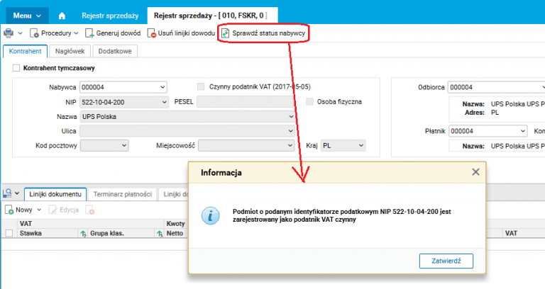Screen dimensions: 545x289
Task: Click the PESEL input field
Action: [246, 102]
